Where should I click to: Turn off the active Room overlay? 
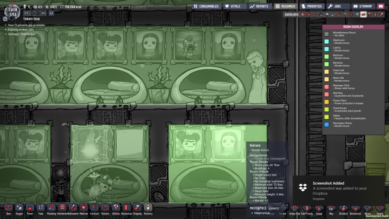[363, 15]
